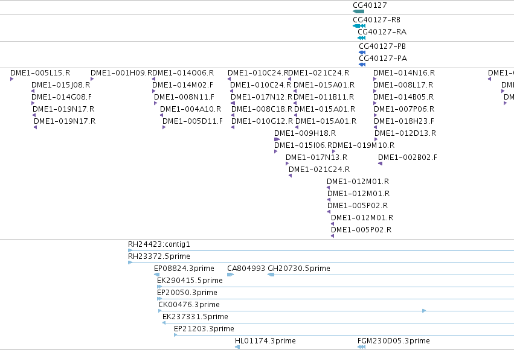
Task: Click the DME1-018H23.F arrow marker
Action: 375,127
